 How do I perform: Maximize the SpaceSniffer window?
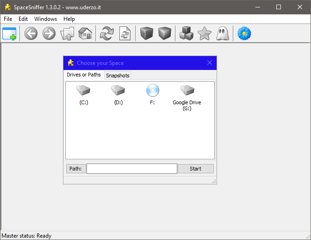coord(279,7)
